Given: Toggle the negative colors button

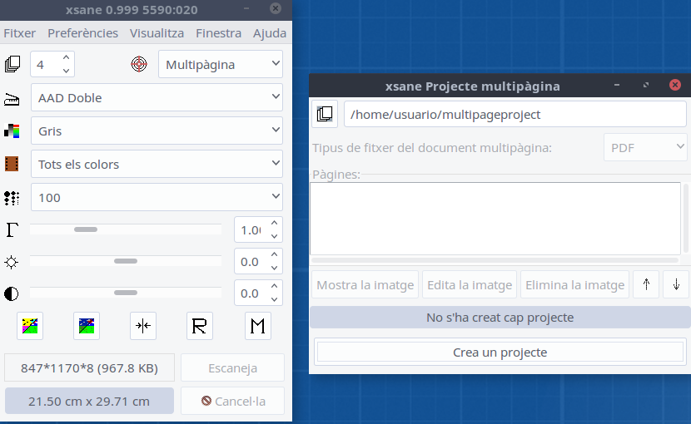Looking at the screenshot, I should 87,326.
